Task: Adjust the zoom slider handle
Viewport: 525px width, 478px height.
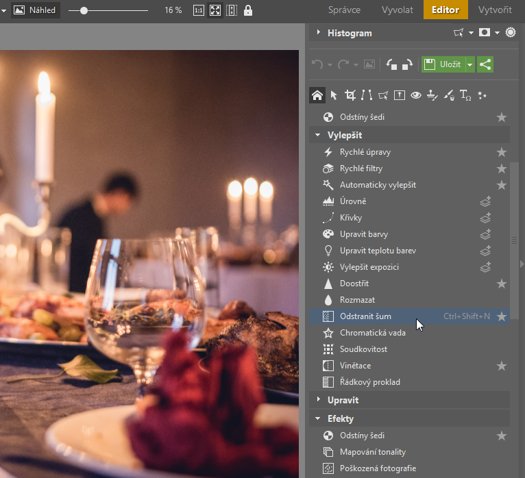Action: click(84, 11)
